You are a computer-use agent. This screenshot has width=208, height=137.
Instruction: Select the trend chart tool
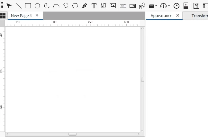[x=196, y=6]
